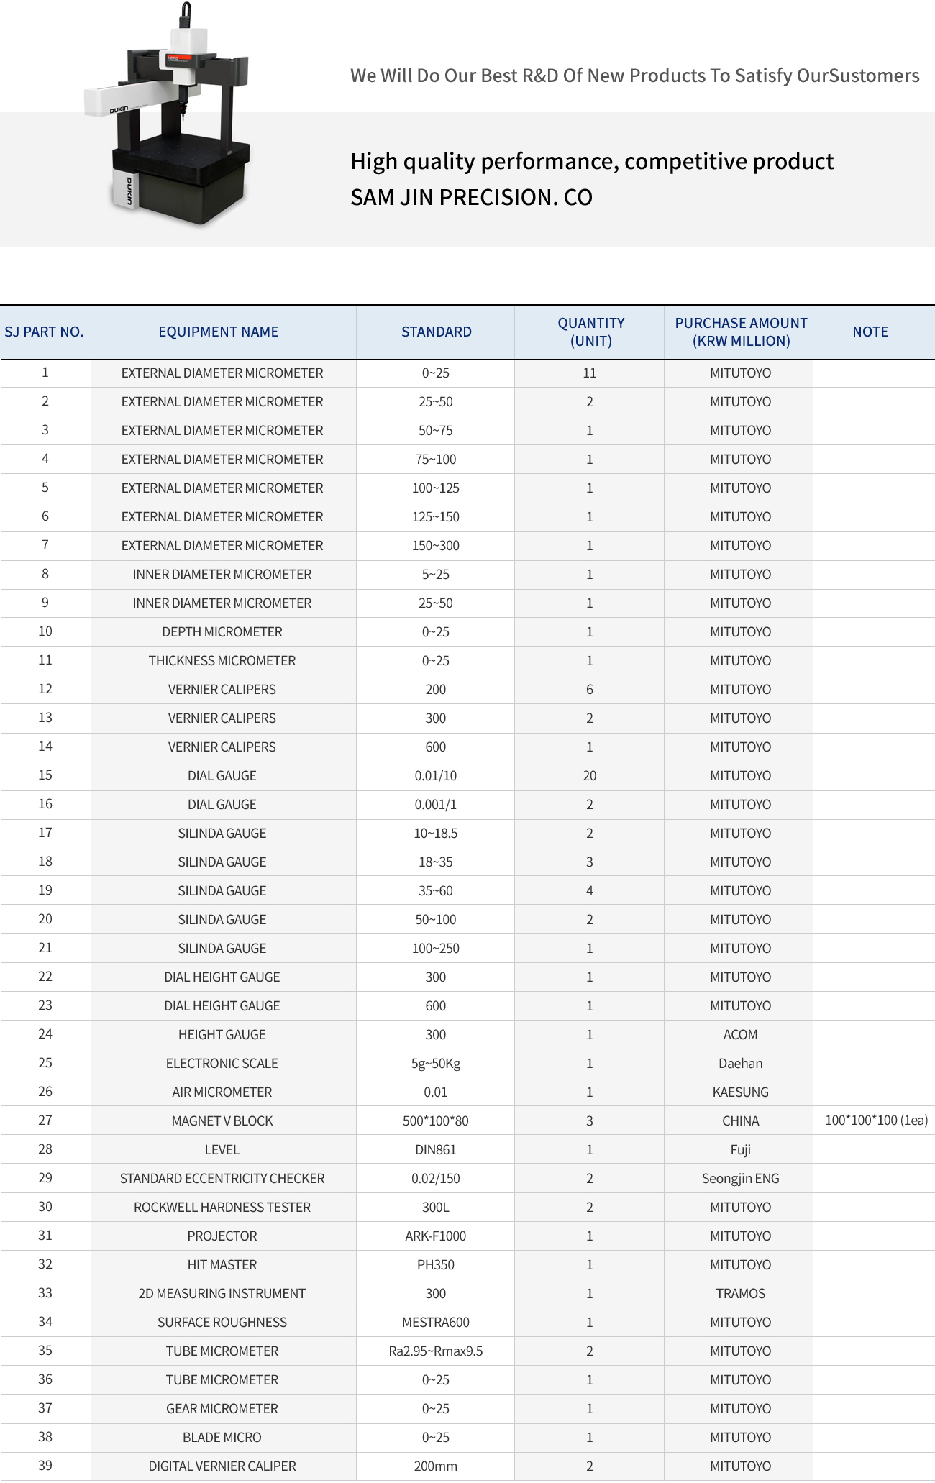Click quantity '20' for DIAL GAUGE

point(590,775)
